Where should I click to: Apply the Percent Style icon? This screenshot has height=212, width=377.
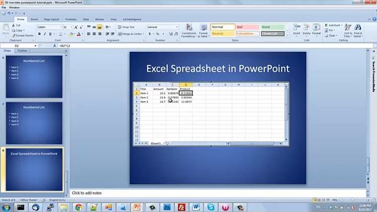coord(158,34)
